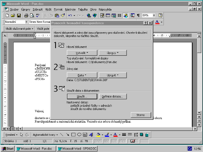
Task: Switch to Outline view button
Action: (x=17, y=129)
